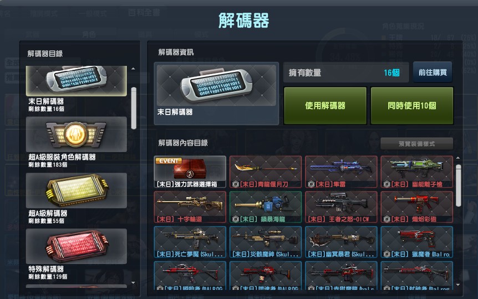Viewport: 478px width, 299px height.
Task: Click decoder list scroll-up arrow
Action: click(x=133, y=69)
